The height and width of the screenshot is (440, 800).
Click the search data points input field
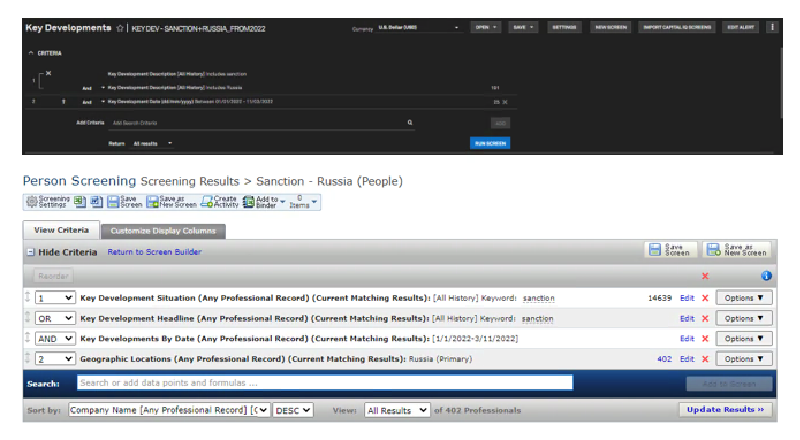(x=325, y=383)
